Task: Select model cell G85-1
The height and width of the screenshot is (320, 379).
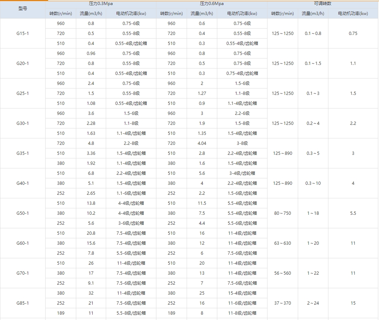Action: point(23,303)
